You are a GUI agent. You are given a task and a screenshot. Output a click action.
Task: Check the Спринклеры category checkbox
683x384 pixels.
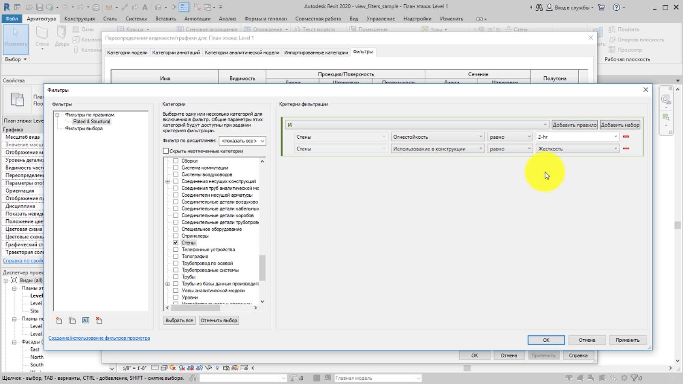coord(175,236)
